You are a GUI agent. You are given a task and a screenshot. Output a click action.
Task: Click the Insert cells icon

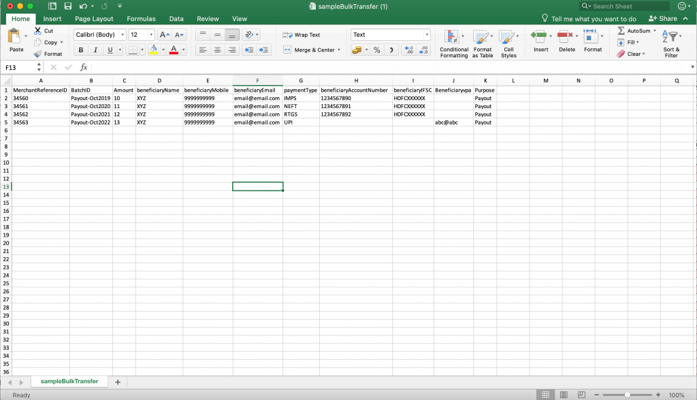click(540, 37)
